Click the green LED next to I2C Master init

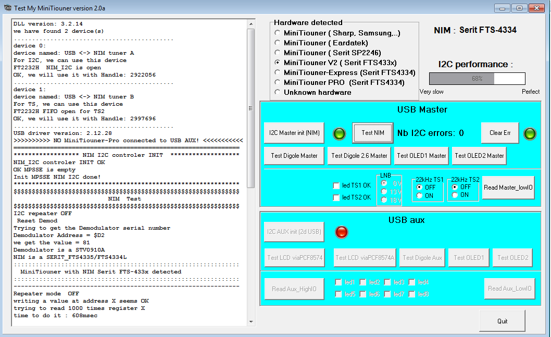click(340, 133)
